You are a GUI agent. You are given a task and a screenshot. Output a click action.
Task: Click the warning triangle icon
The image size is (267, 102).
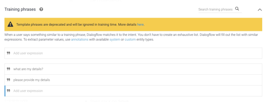[10, 24]
